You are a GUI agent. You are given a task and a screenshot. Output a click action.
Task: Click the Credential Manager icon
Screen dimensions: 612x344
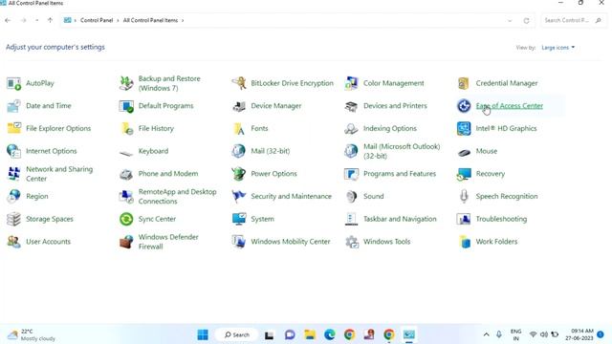463,83
